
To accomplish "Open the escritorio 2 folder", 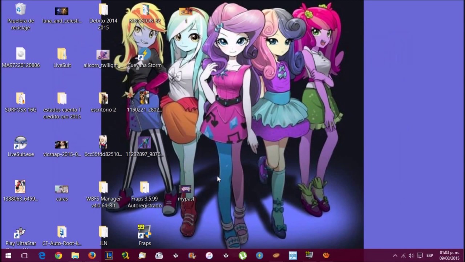I will point(103,103).
